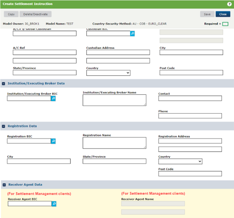The height and width of the screenshot is (218, 234).
Task: Click the Copy button
Action: click(x=11, y=14)
